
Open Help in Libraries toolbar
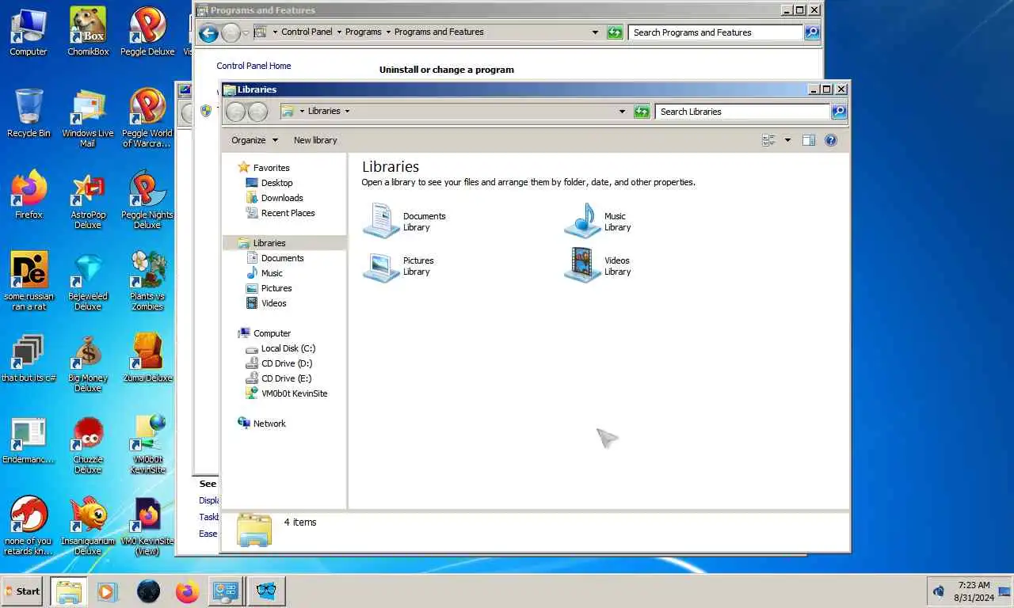(x=830, y=140)
